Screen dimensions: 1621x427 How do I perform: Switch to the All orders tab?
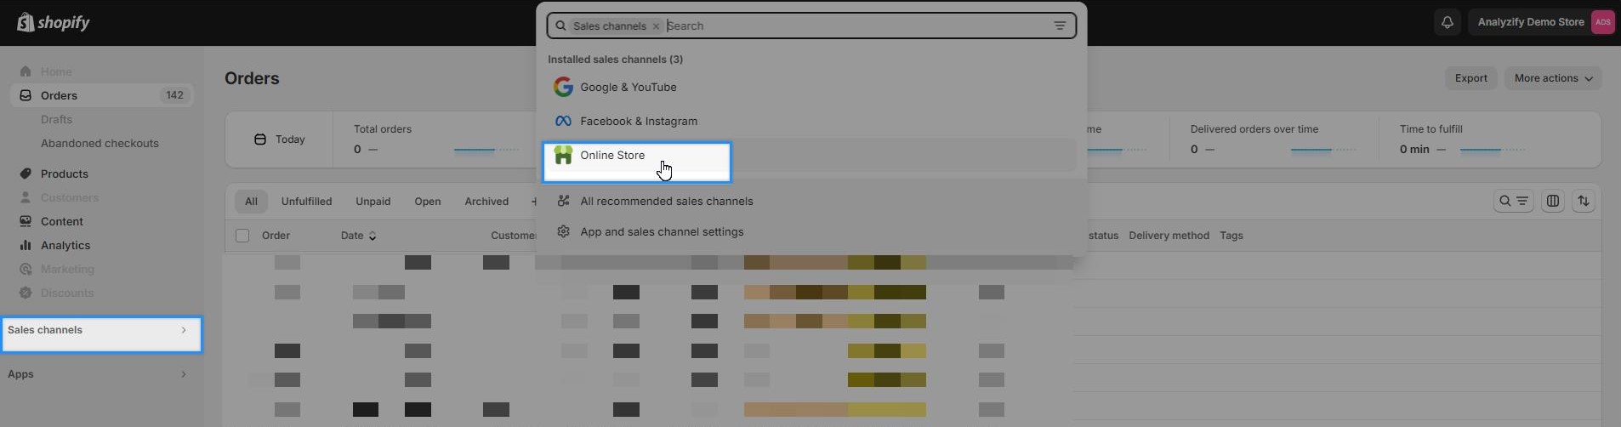tap(251, 202)
